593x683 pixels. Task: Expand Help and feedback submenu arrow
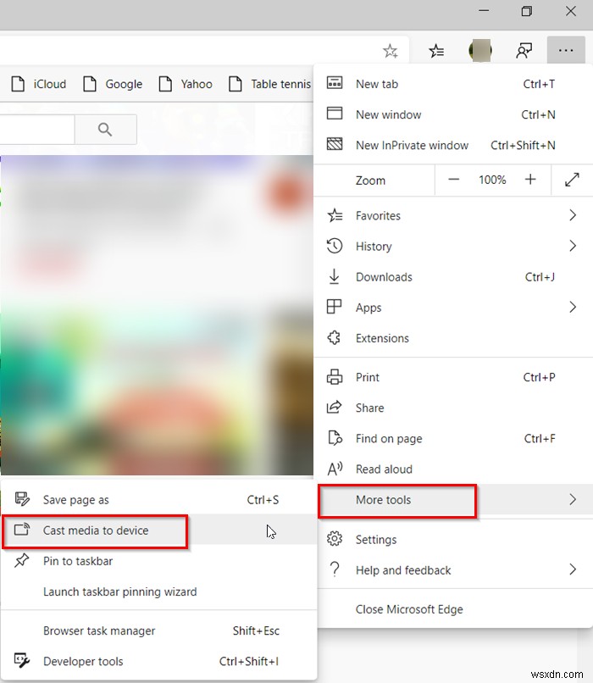[573, 569]
